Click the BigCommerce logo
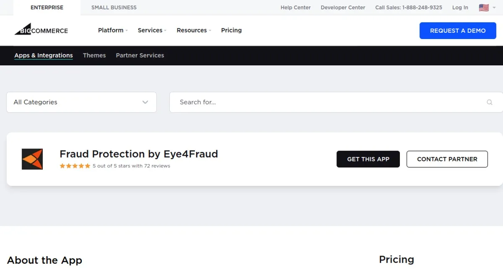Image resolution: width=503 pixels, height=272 pixels. coord(41,30)
